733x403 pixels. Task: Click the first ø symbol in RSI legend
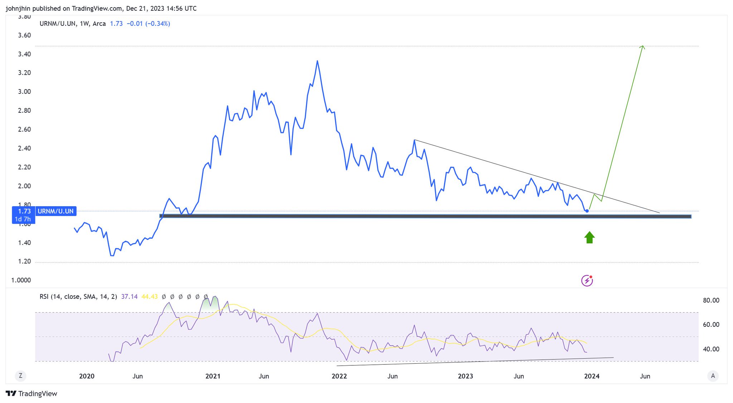click(x=164, y=297)
